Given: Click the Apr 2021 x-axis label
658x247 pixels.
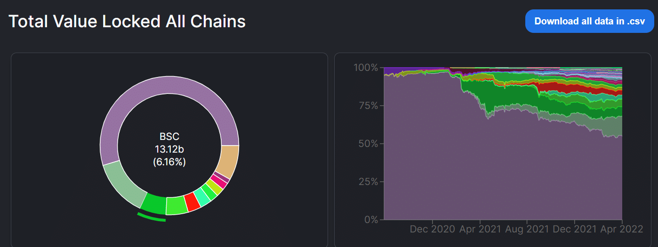Looking at the screenshot, I should [x=480, y=229].
